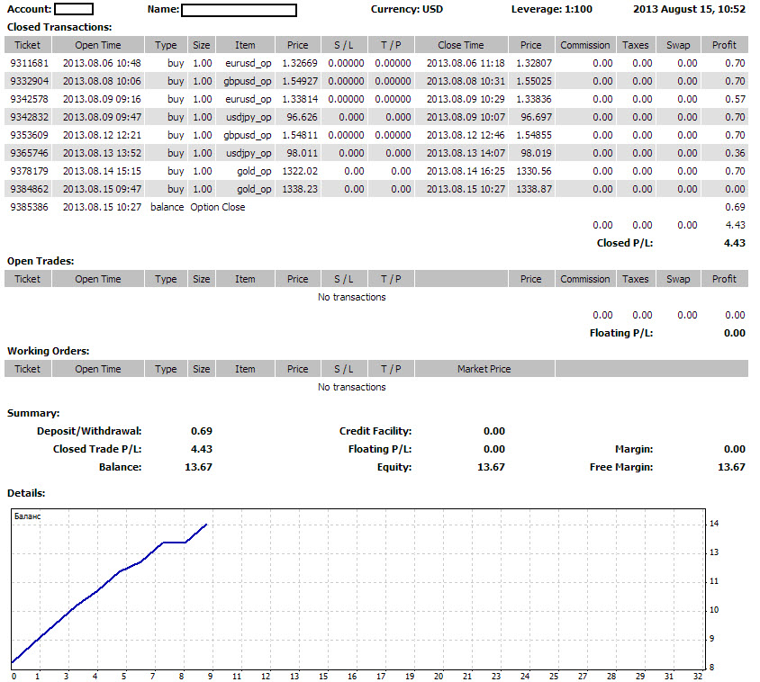760x682 pixels.
Task: Select the Ticket column header in Closed Transactions
Action: pyautogui.click(x=28, y=45)
